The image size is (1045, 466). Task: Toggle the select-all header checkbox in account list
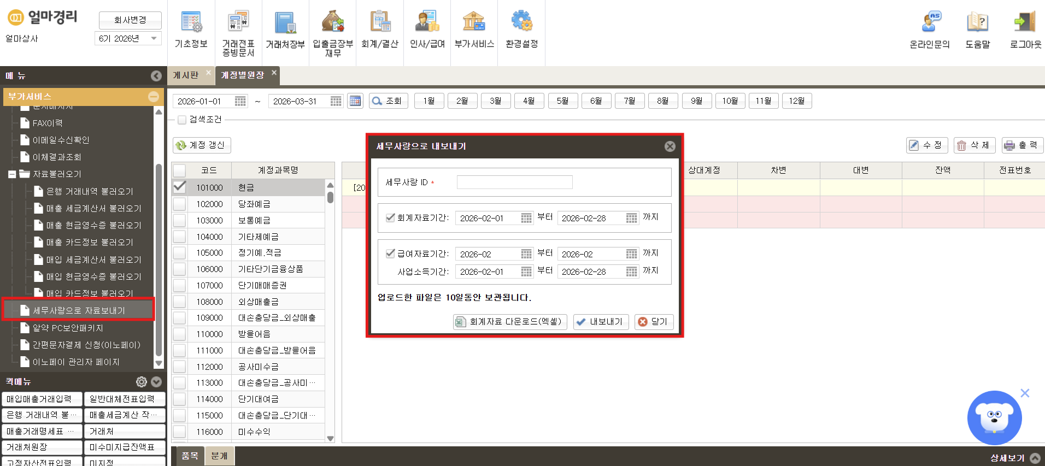[179, 170]
